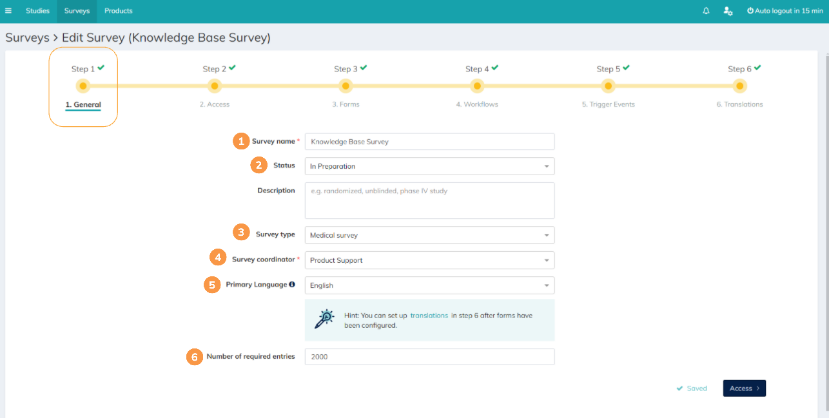Click the Surveys breadcrumb link
Viewport: 829px width, 418px height.
click(x=27, y=38)
